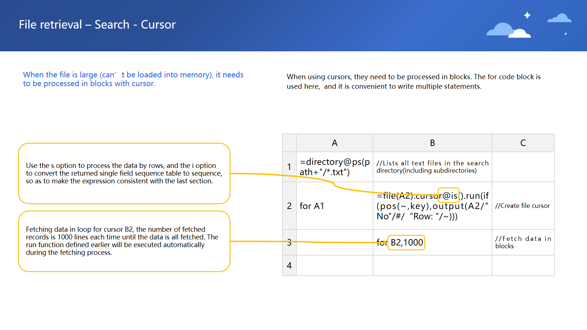Click the "=directory@ps" formula cell

click(x=334, y=167)
